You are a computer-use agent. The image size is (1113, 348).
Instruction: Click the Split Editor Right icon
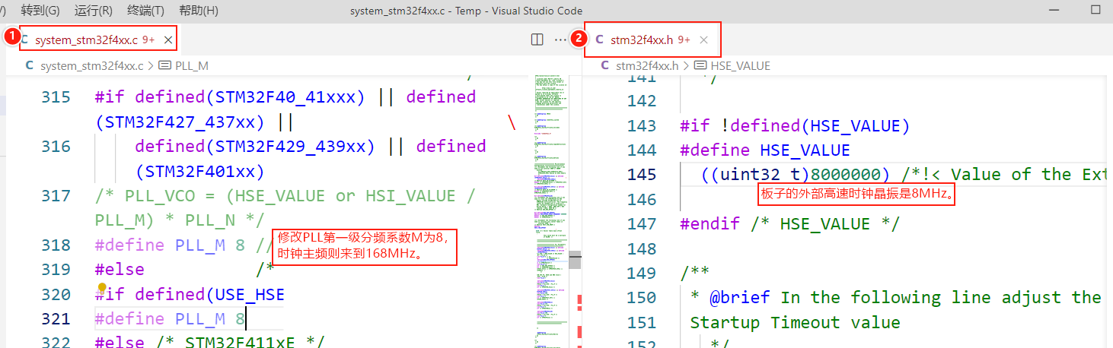coord(537,40)
